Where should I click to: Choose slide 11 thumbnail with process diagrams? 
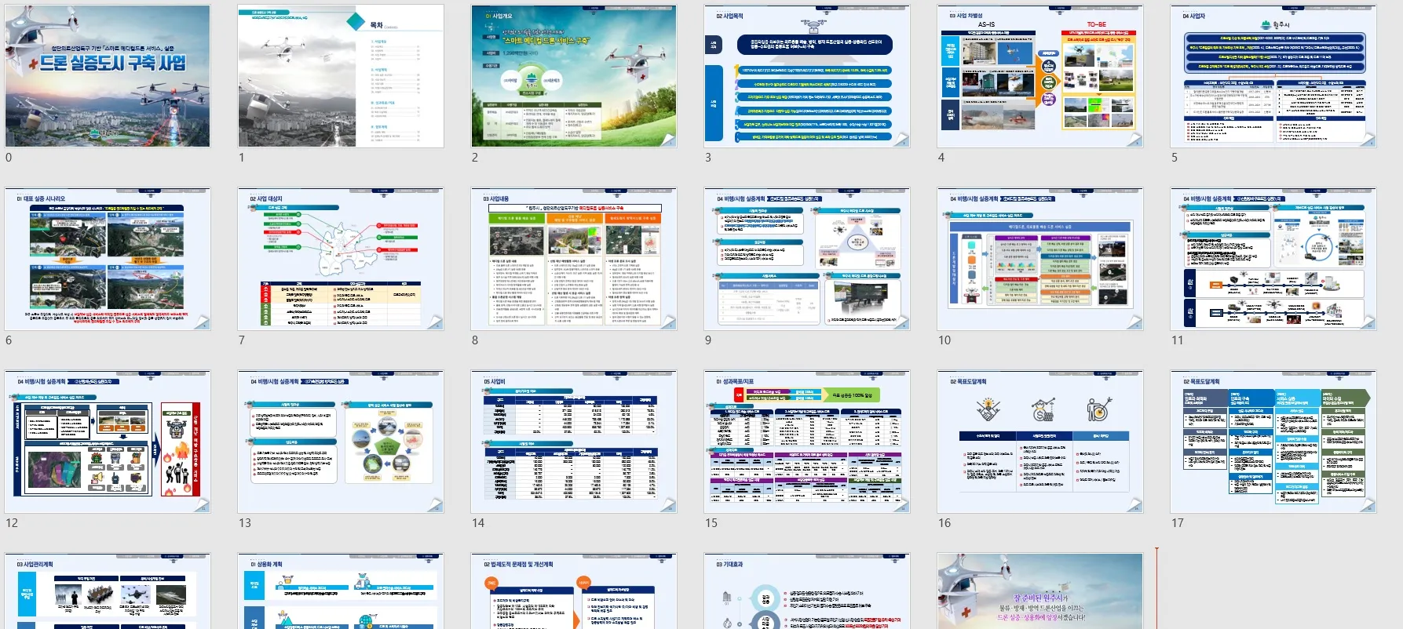click(1273, 259)
